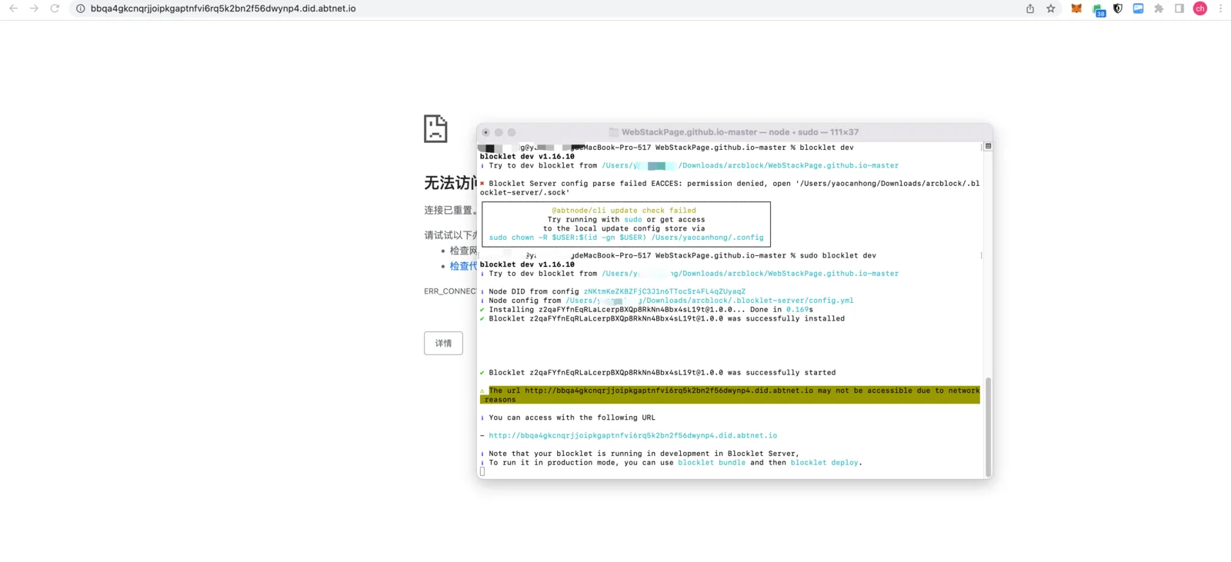Focus the address bar showing did.abtnet.io URL
This screenshot has height=562, width=1231.
223,8
